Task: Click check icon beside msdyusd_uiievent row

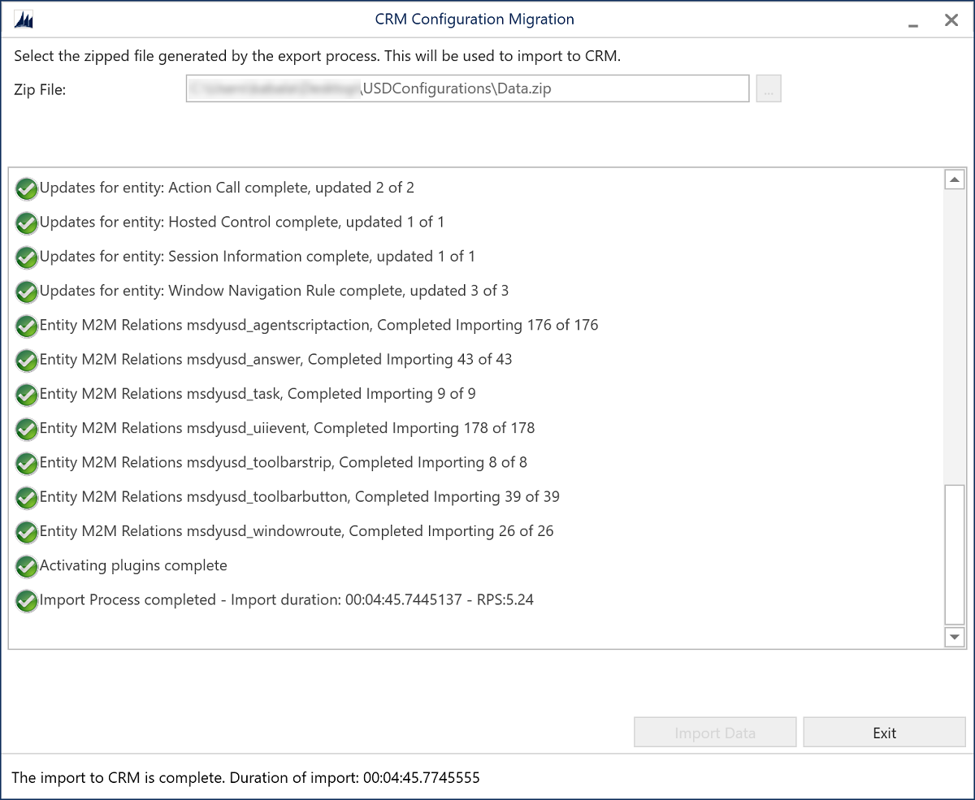Action: pyautogui.click(x=27, y=429)
